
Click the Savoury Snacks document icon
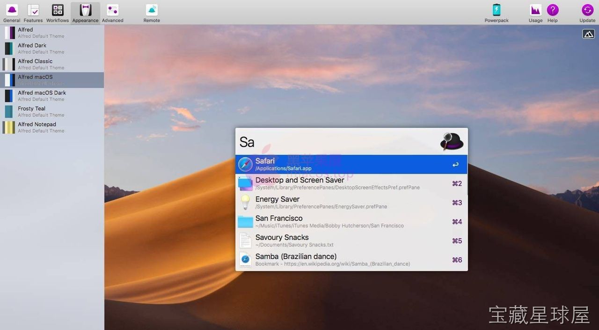pyautogui.click(x=245, y=241)
